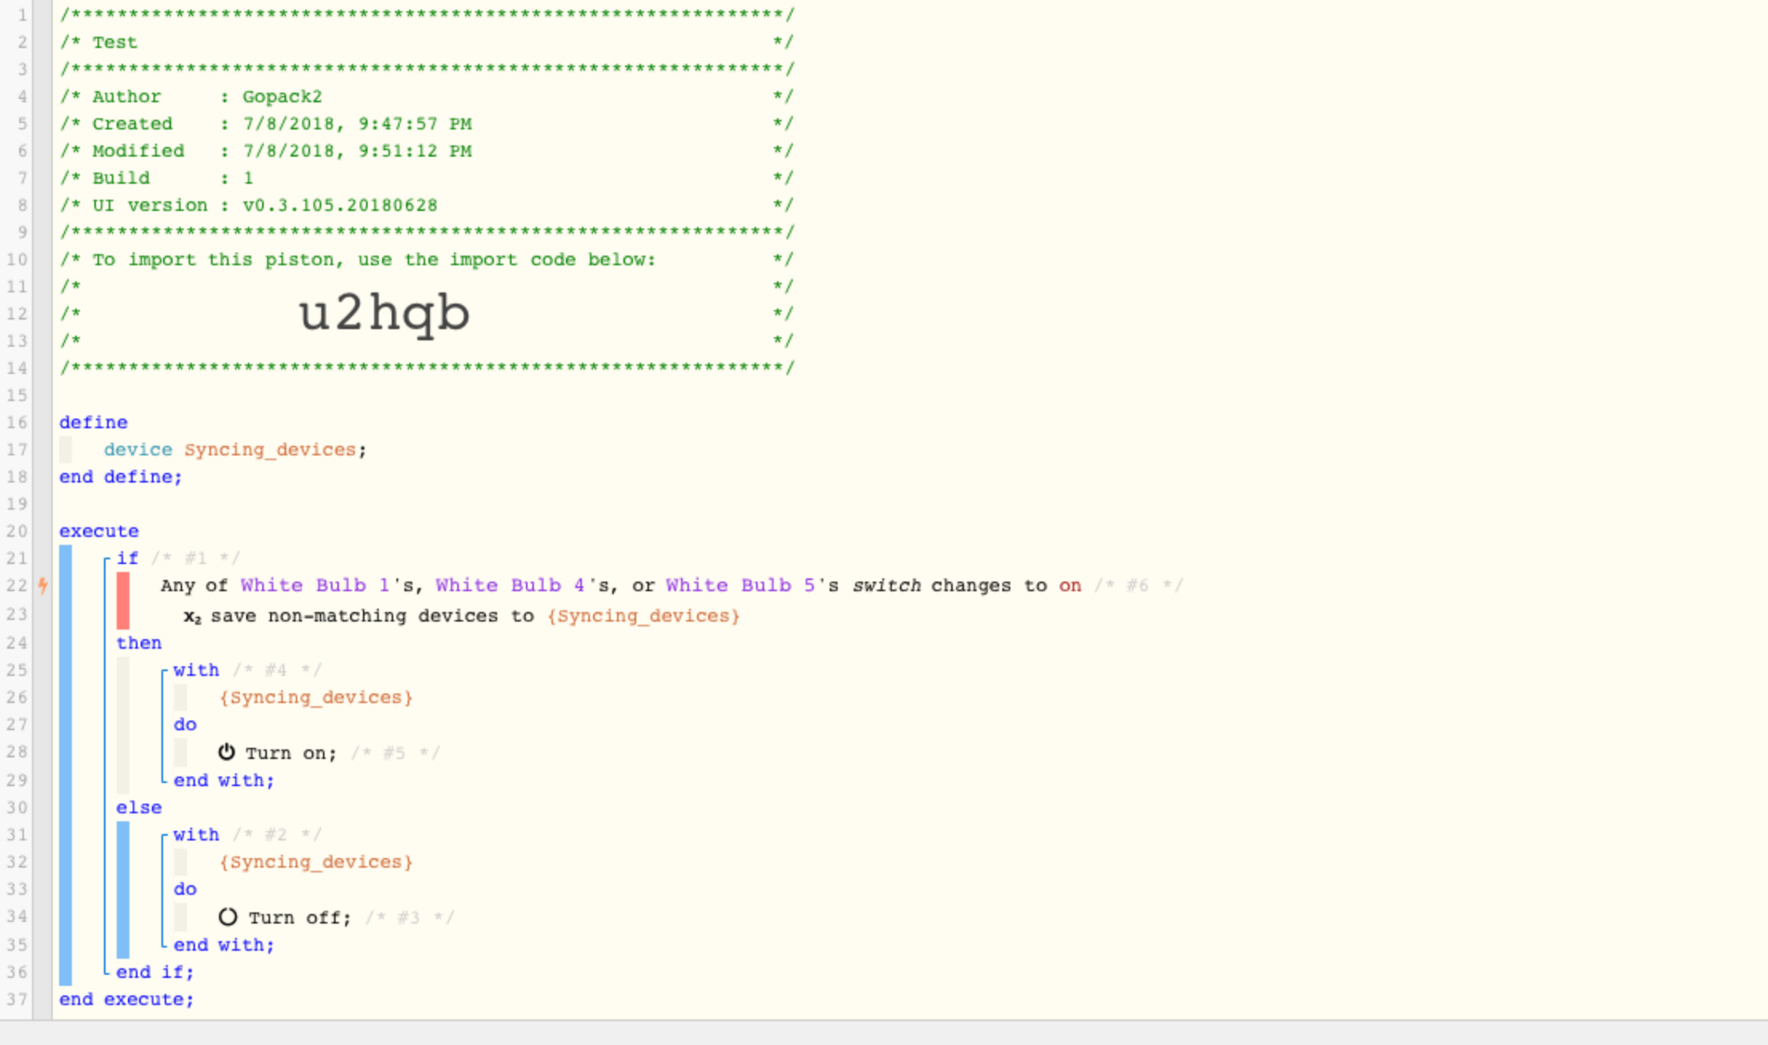Viewport: 1768px width, 1045px height.
Task: Click the Modified date 7/8/2018, 9:51:12 PM
Action: click(x=357, y=151)
